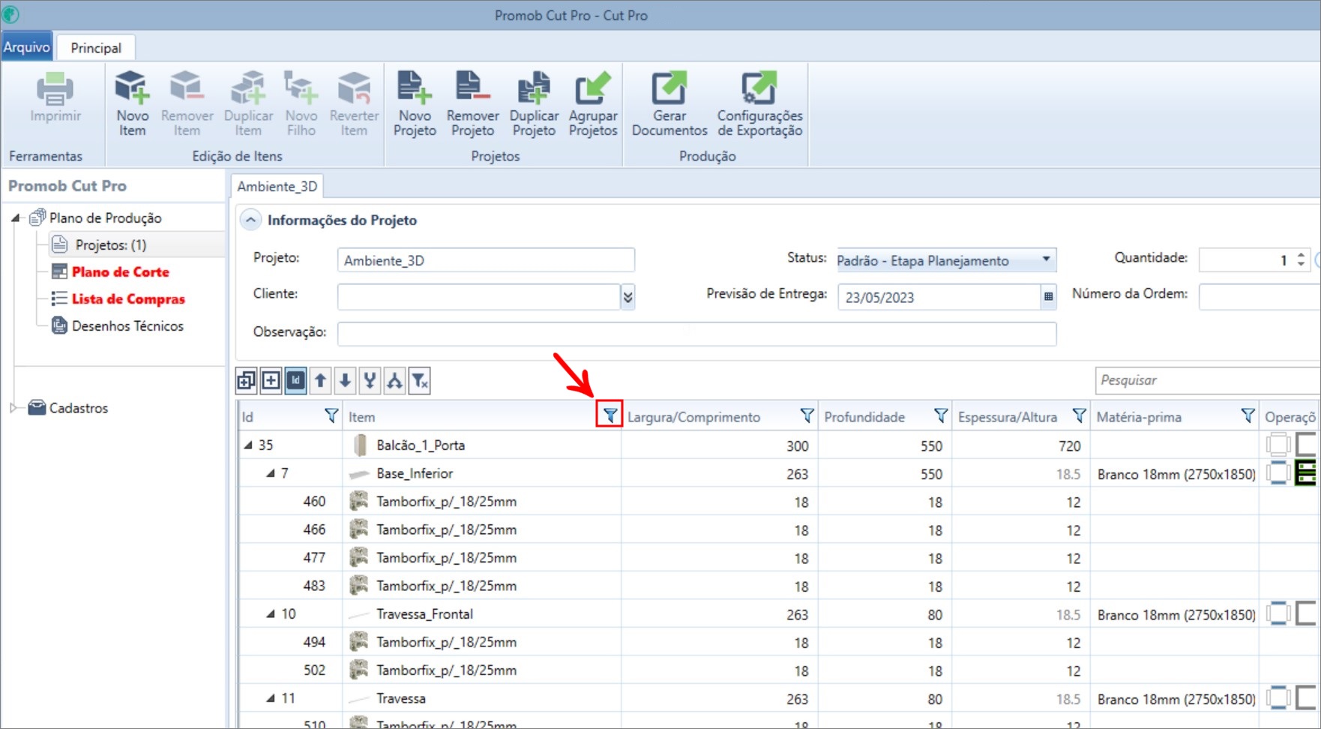Open filter on the Id column

coord(331,415)
